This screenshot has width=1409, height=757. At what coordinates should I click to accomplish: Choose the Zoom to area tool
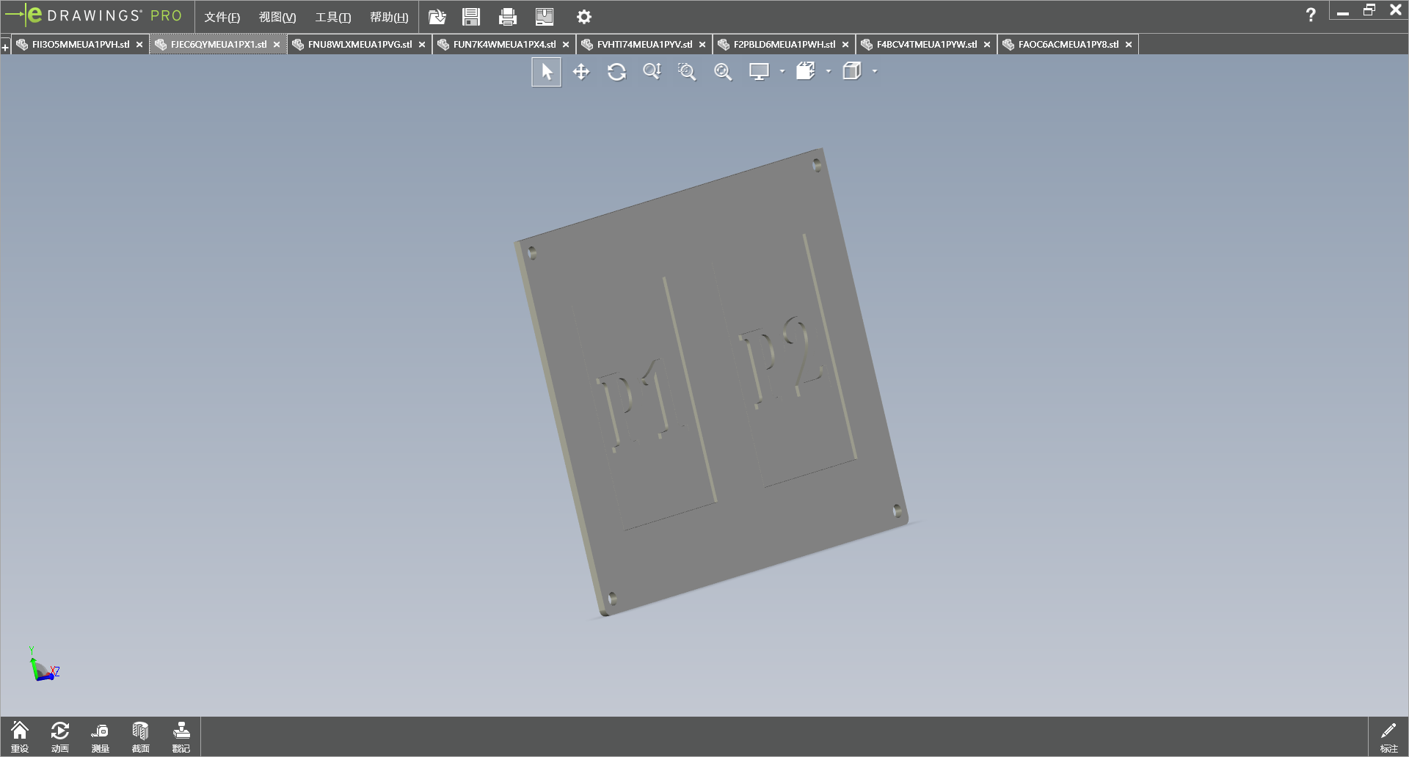click(x=687, y=72)
